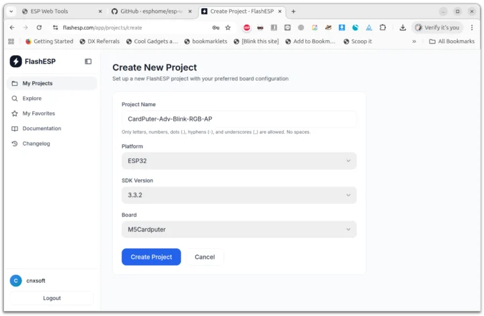The height and width of the screenshot is (316, 484).
Task: Click the glasses extension icon
Action: coord(260,28)
